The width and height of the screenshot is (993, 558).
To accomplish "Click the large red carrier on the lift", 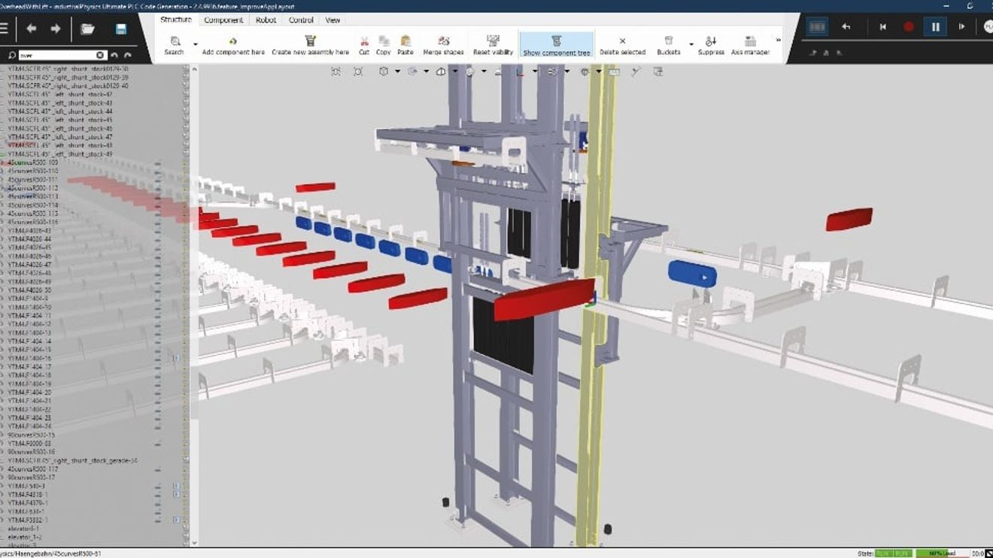I will coord(544,299).
